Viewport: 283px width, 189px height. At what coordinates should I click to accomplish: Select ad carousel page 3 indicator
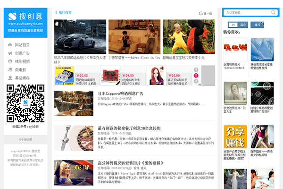tap(196, 81)
